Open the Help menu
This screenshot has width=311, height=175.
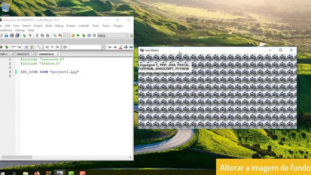coord(31,30)
